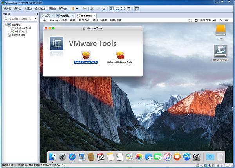Select the Uninstall VMware Tools package
This screenshot has height=168, width=235.
tap(120, 57)
